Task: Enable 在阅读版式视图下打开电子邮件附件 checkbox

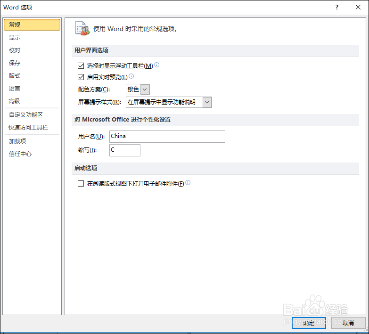Action: 81,183
